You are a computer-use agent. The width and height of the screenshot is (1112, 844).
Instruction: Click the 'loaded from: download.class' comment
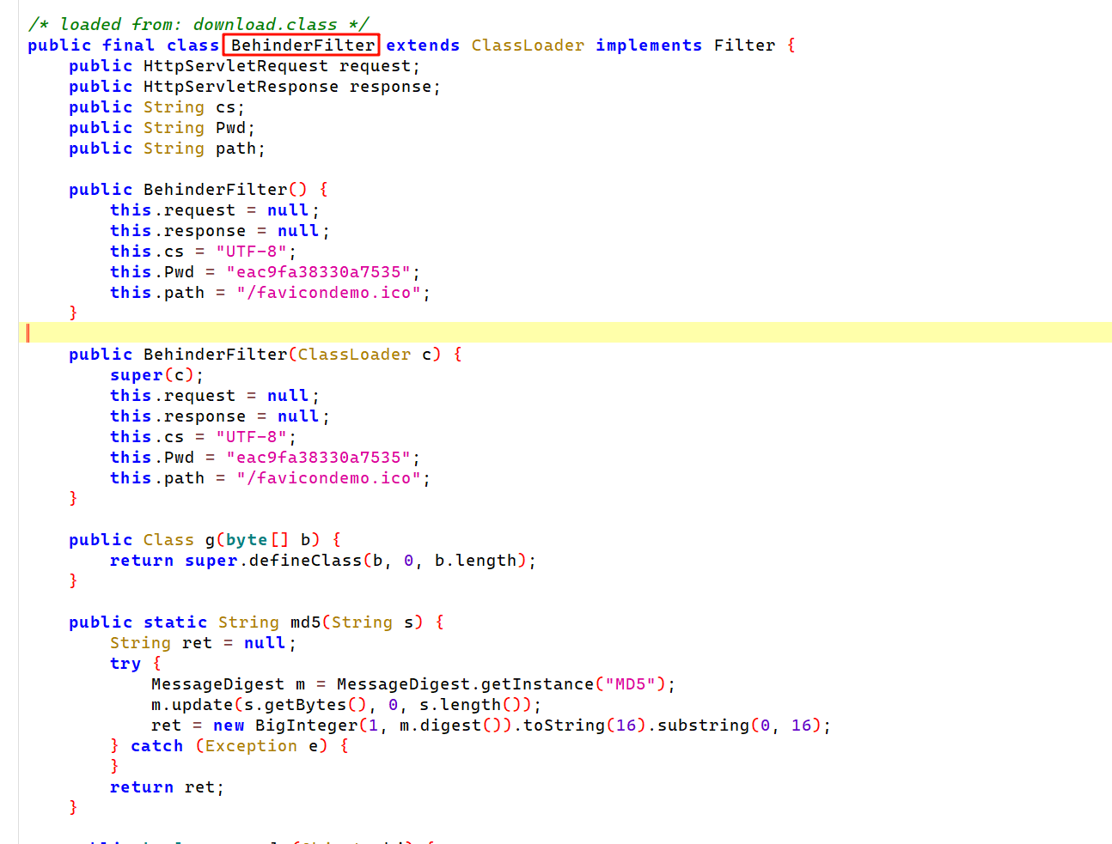[x=199, y=25]
